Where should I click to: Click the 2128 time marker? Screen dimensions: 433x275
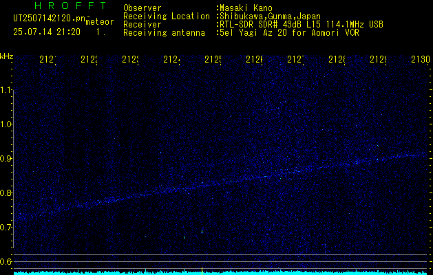point(337,59)
